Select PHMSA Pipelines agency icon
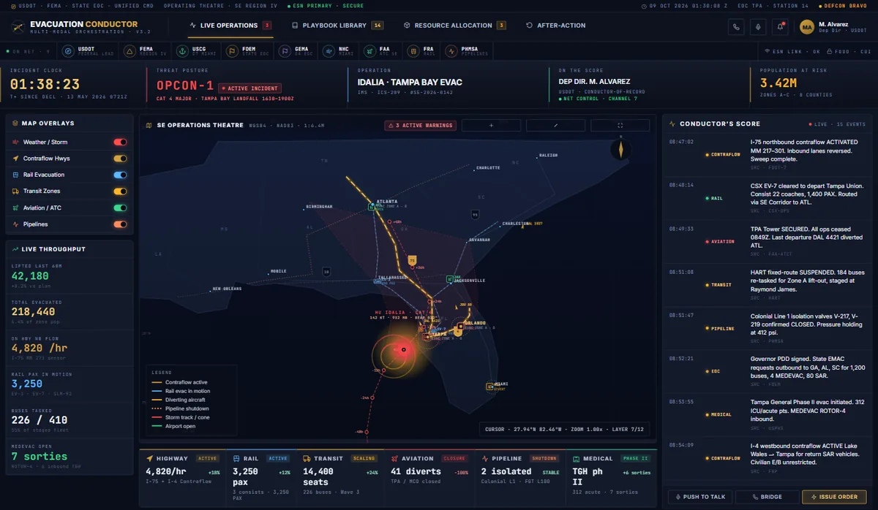 coord(451,51)
